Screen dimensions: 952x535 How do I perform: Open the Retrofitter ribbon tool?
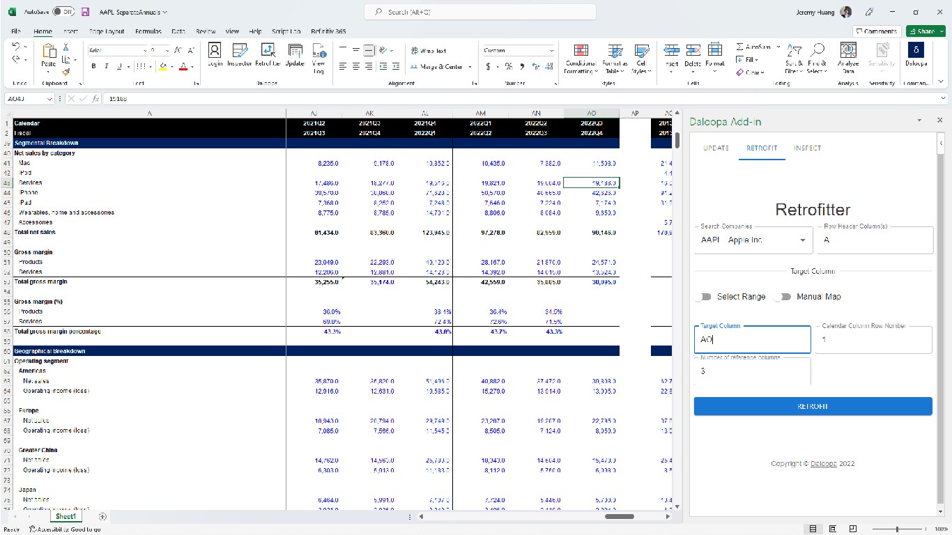coord(268,55)
